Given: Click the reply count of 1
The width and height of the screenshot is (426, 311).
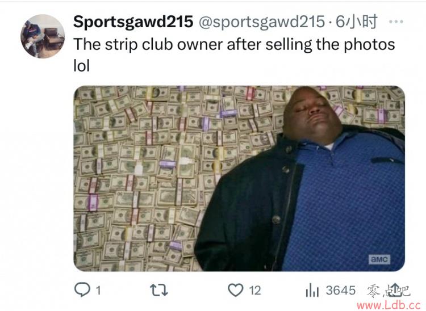Looking at the screenshot, I should coord(98,291).
